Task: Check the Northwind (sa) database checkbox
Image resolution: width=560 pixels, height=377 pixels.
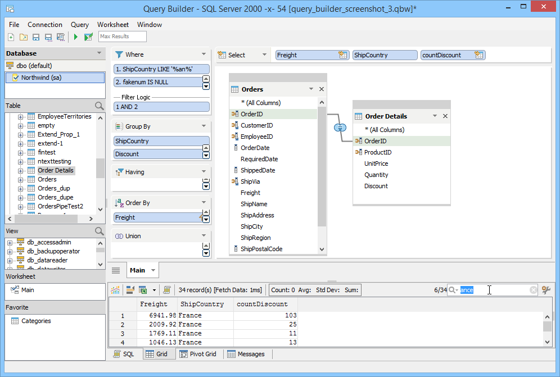Action: pos(15,78)
